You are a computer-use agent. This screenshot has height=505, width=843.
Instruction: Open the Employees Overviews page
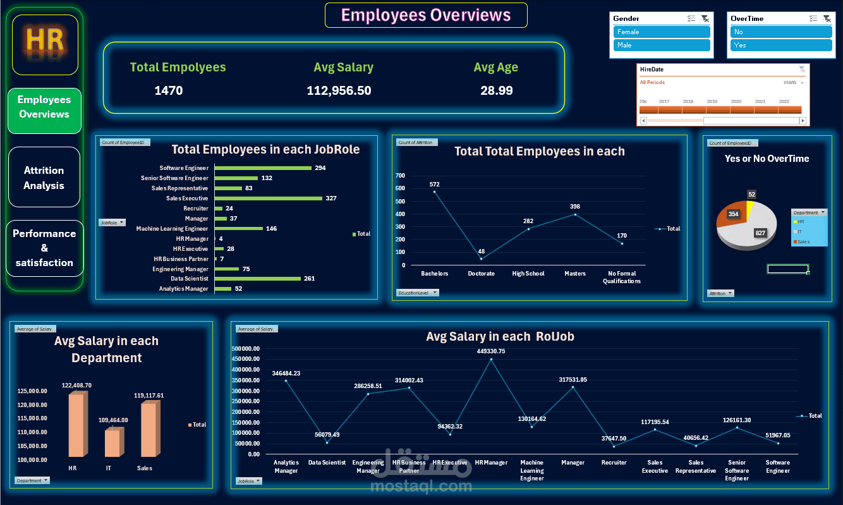point(44,111)
